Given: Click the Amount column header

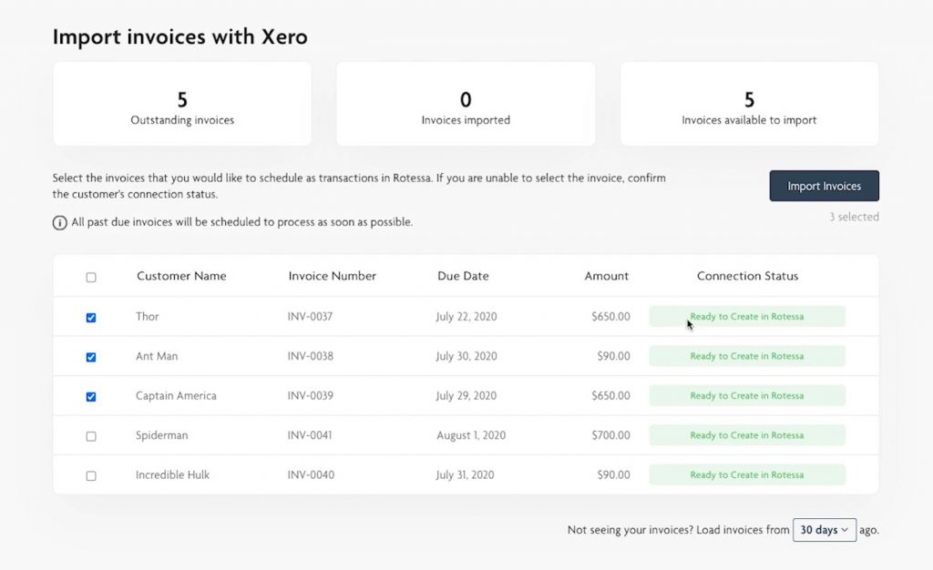Looking at the screenshot, I should [x=606, y=276].
